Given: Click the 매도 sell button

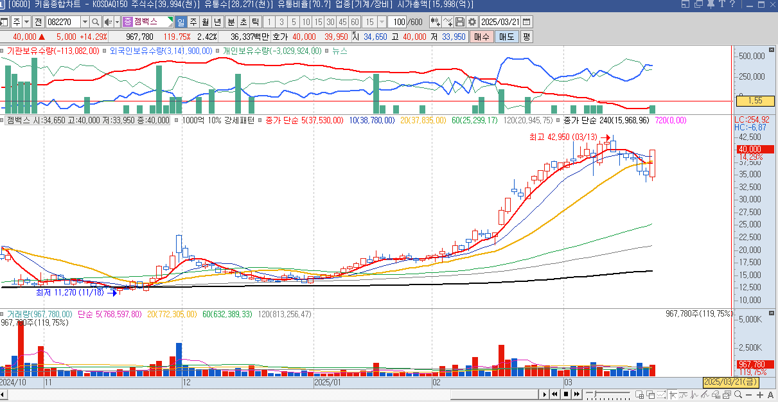Looking at the screenshot, I should tap(506, 37).
